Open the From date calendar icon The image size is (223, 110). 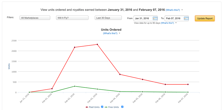coord(155,18)
